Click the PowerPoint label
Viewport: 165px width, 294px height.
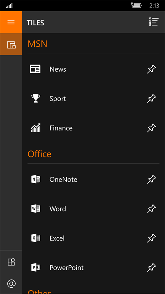66,268
